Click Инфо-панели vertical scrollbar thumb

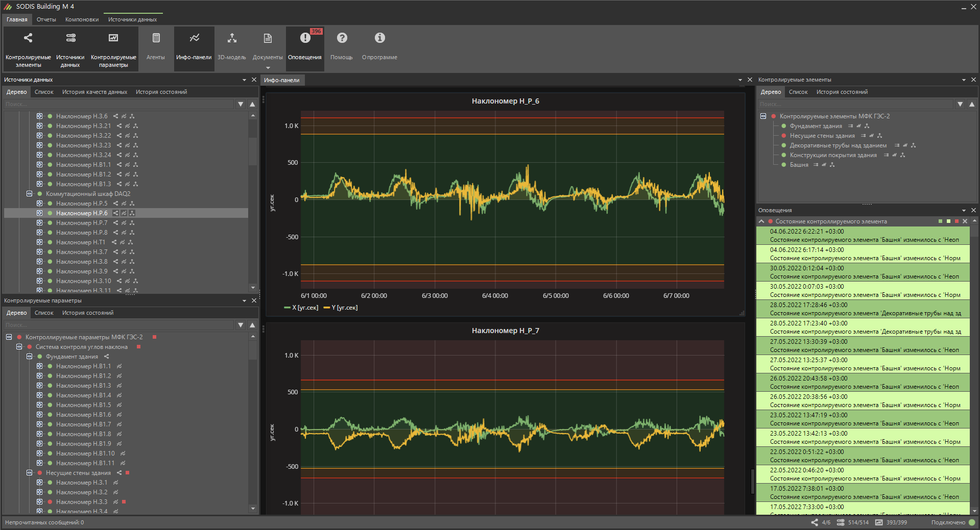[x=752, y=482]
